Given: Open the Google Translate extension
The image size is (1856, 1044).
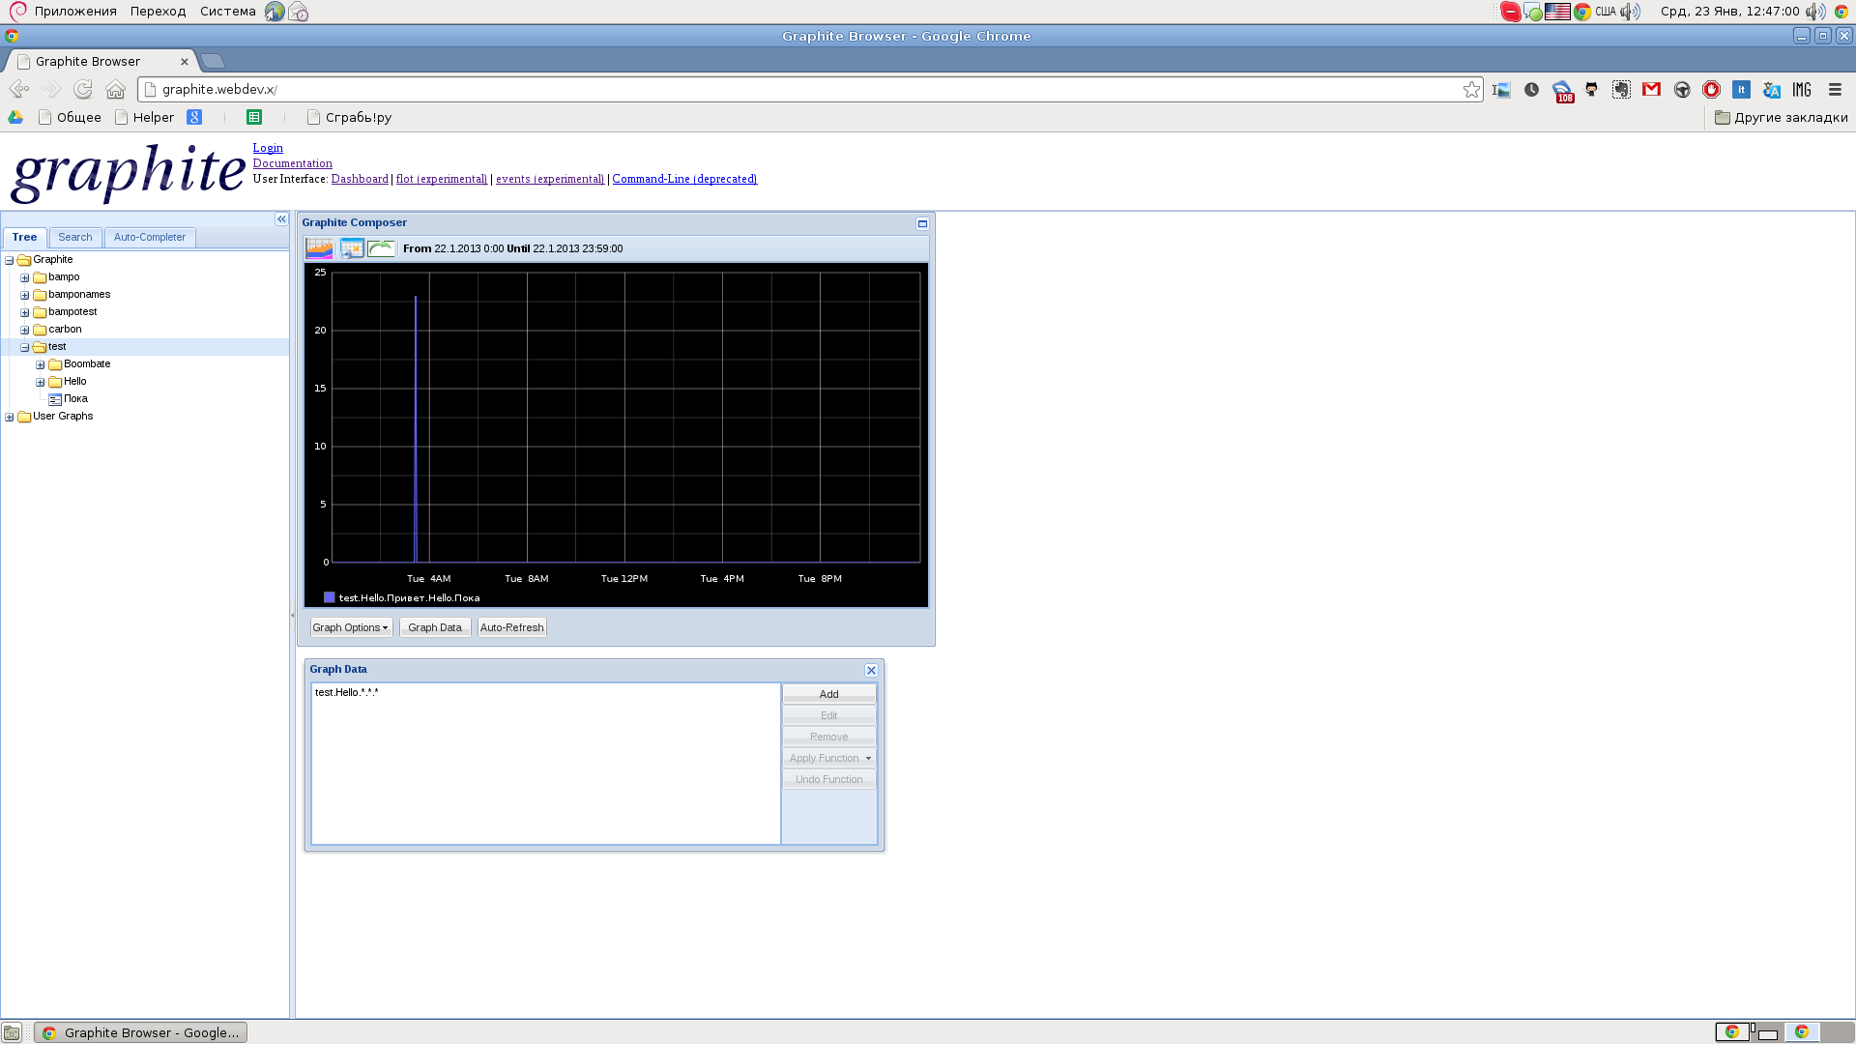Looking at the screenshot, I should click(x=1771, y=89).
